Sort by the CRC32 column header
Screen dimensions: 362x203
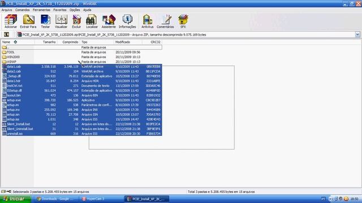pyautogui.click(x=152, y=42)
